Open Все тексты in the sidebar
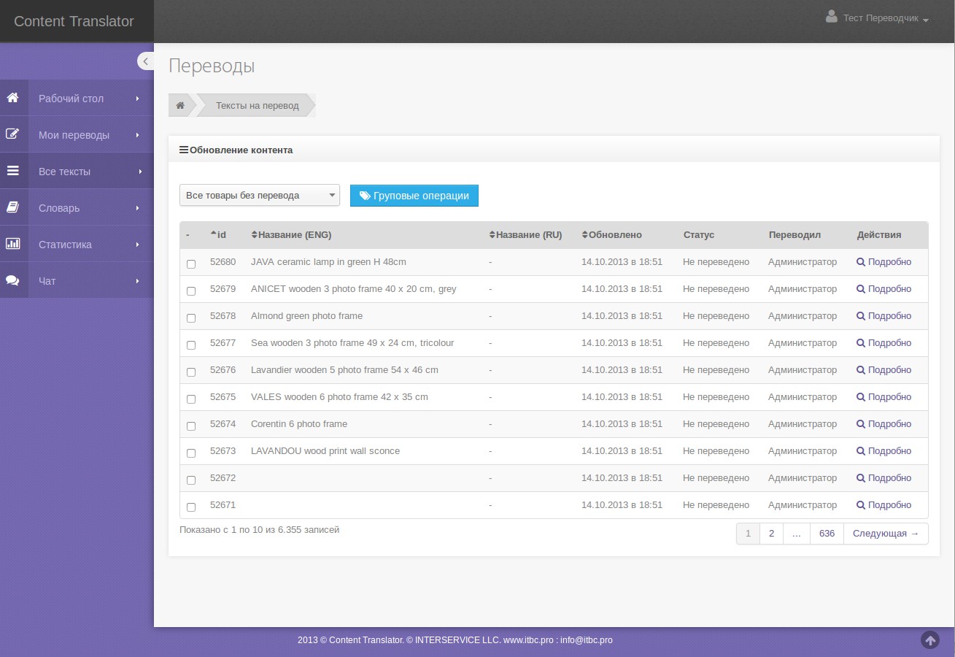Viewport: 955px width, 657px height. point(77,171)
